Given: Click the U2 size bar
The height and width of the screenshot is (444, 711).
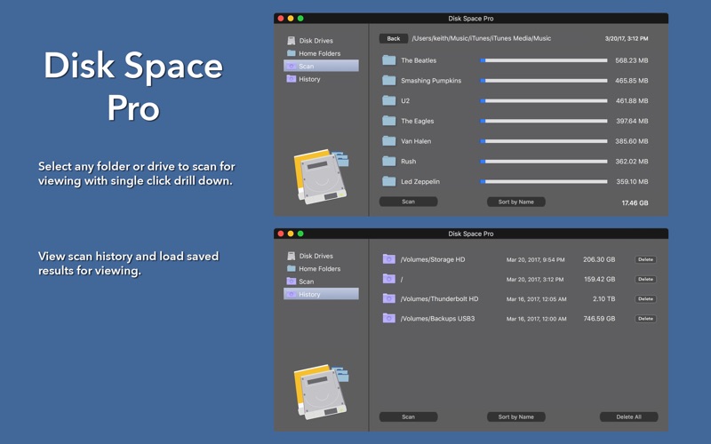Looking at the screenshot, I should [x=544, y=100].
